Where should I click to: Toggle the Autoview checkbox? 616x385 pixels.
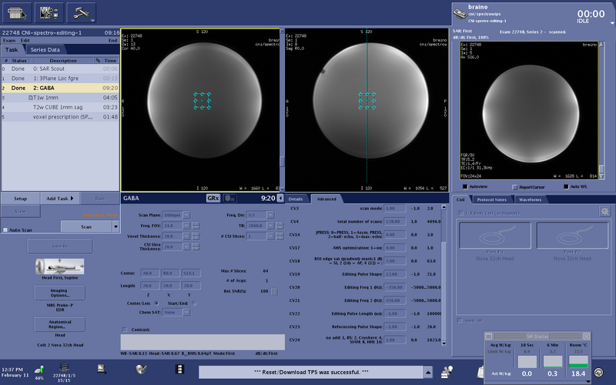465,186
